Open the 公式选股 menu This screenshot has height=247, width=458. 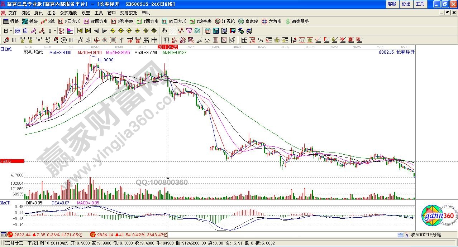68,13
